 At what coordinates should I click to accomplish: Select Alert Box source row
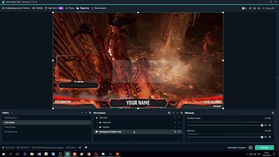click(138, 118)
